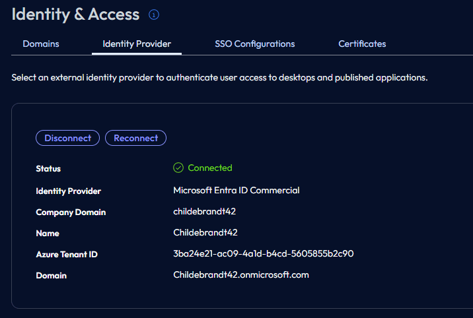Switch to the SSO Configurations tab
The image size is (473, 318).
click(x=254, y=44)
